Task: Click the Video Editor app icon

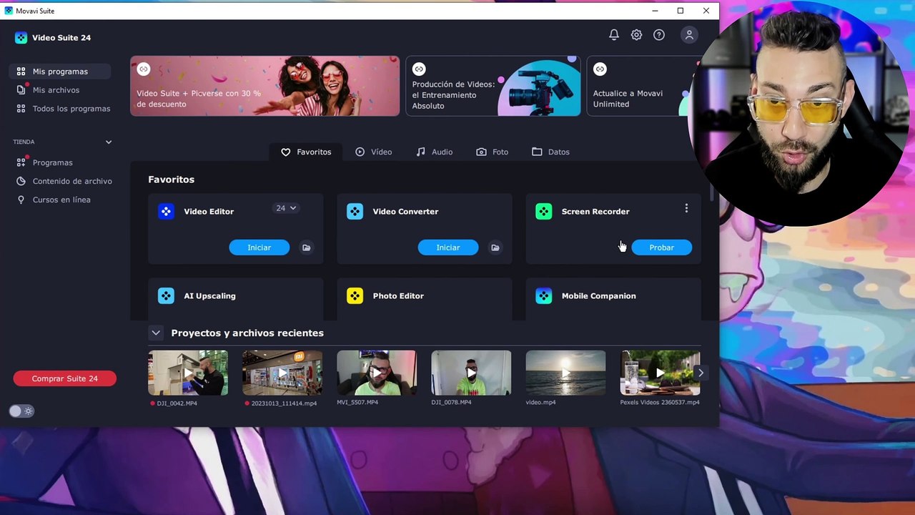Action: pos(166,212)
